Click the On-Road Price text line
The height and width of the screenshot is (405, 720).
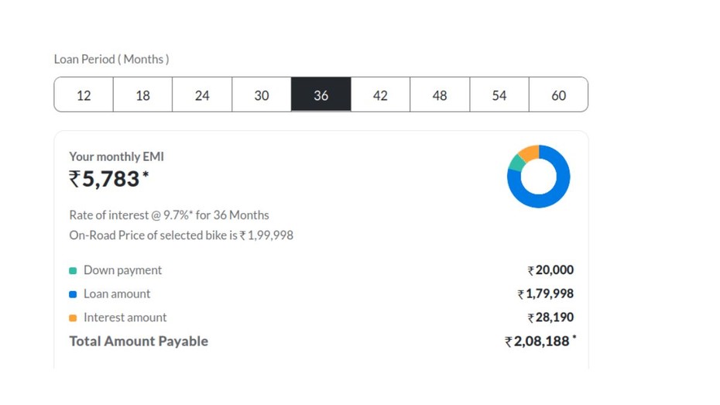point(181,235)
